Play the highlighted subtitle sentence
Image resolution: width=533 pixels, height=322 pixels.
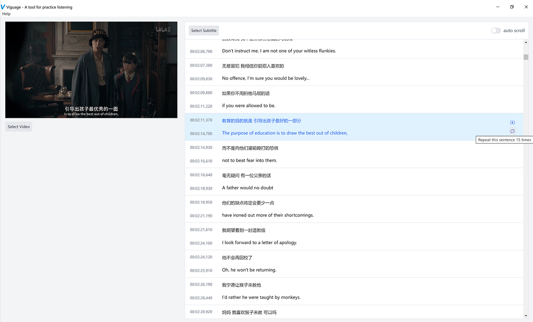tap(512, 122)
